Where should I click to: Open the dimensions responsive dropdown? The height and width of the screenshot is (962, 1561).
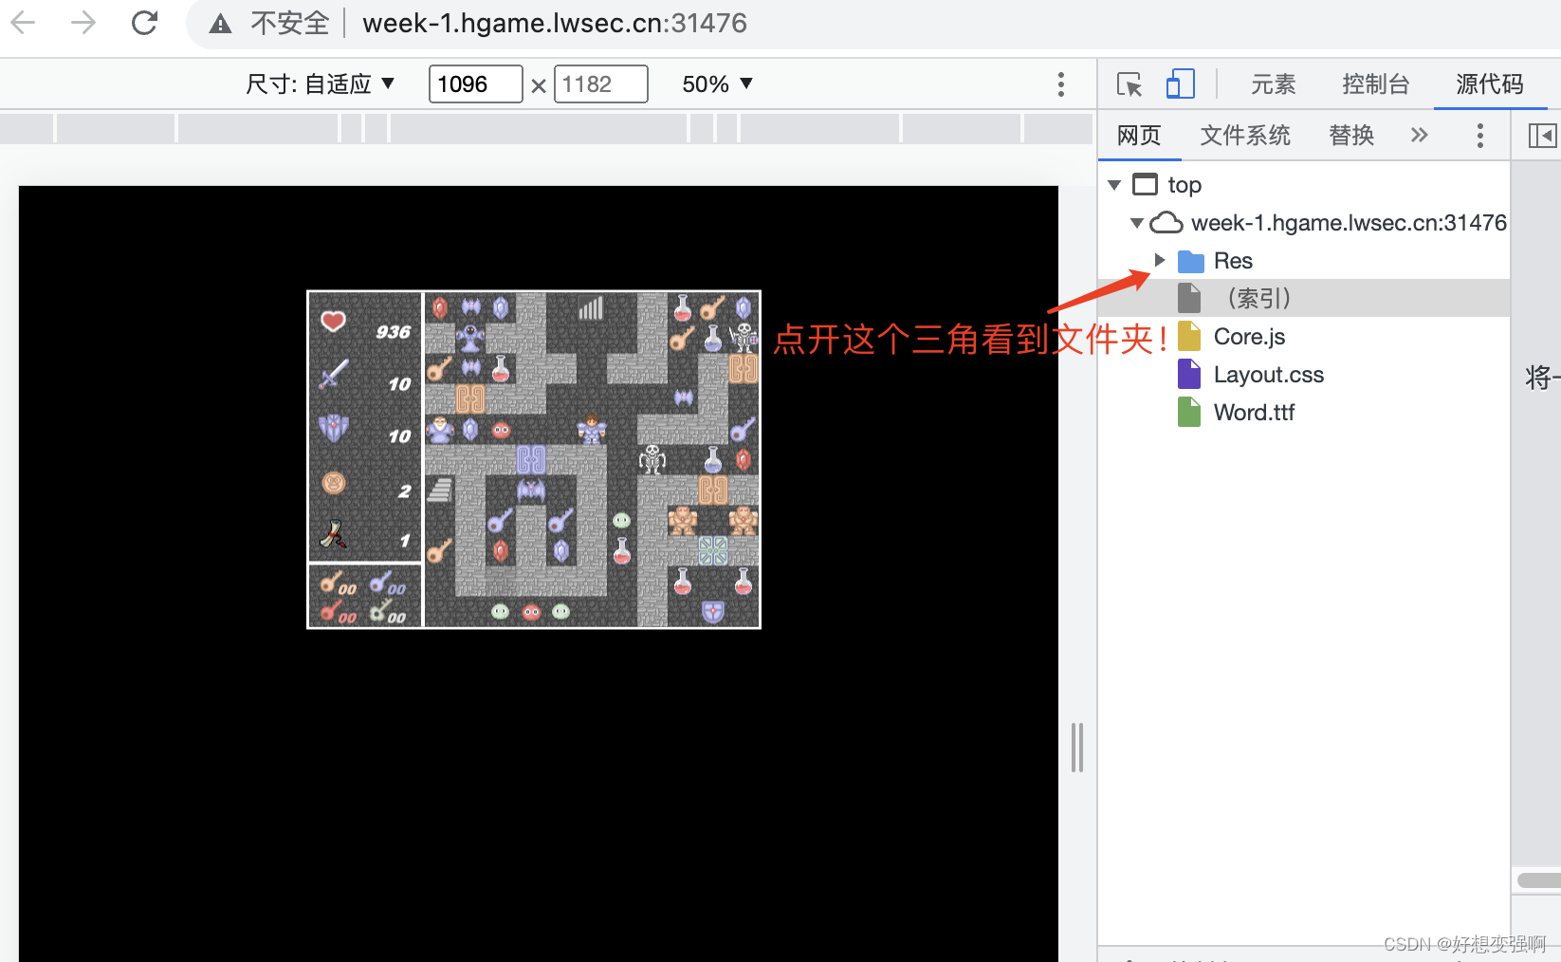320,84
